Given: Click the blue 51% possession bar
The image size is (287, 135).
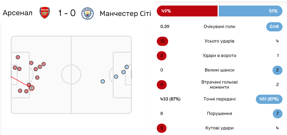Looking at the screenshot, I should click(x=251, y=11).
